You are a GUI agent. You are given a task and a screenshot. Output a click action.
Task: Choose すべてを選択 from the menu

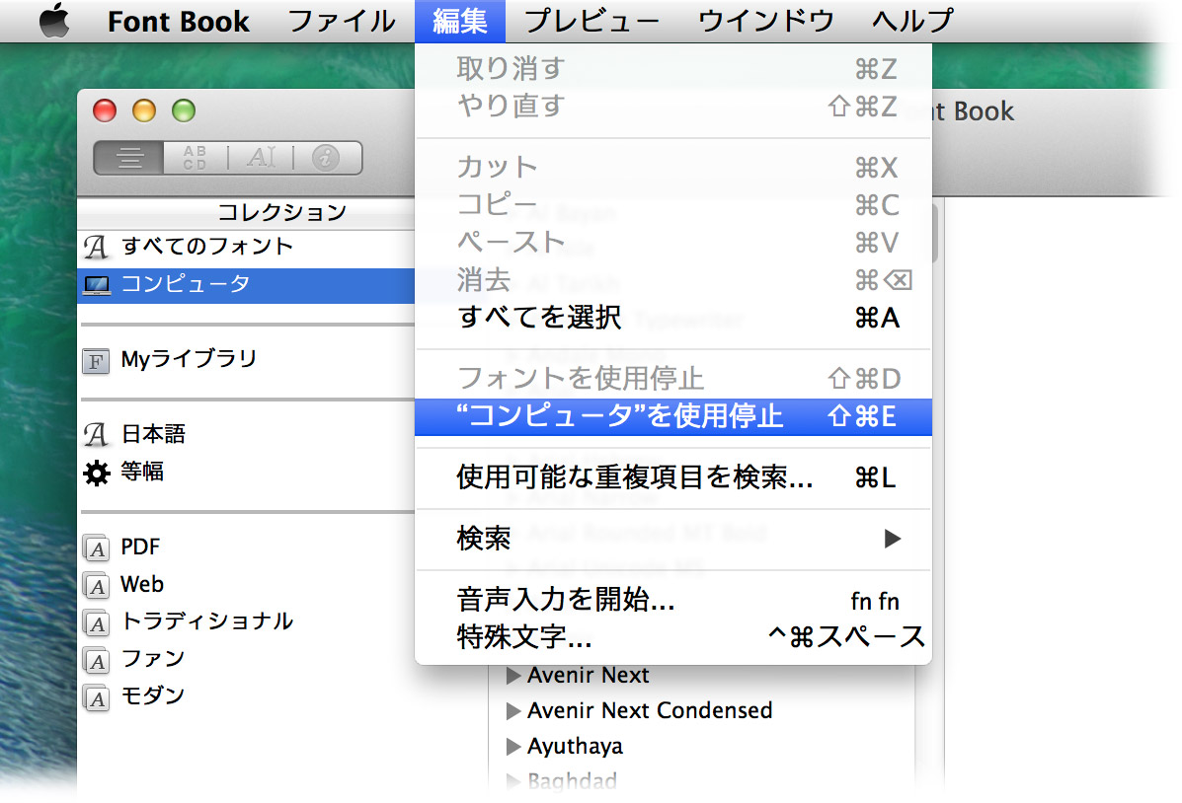coord(673,318)
